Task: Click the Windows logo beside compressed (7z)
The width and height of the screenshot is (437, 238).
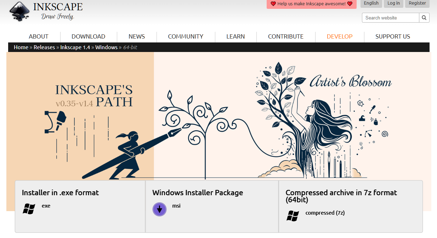Action: coord(293,216)
